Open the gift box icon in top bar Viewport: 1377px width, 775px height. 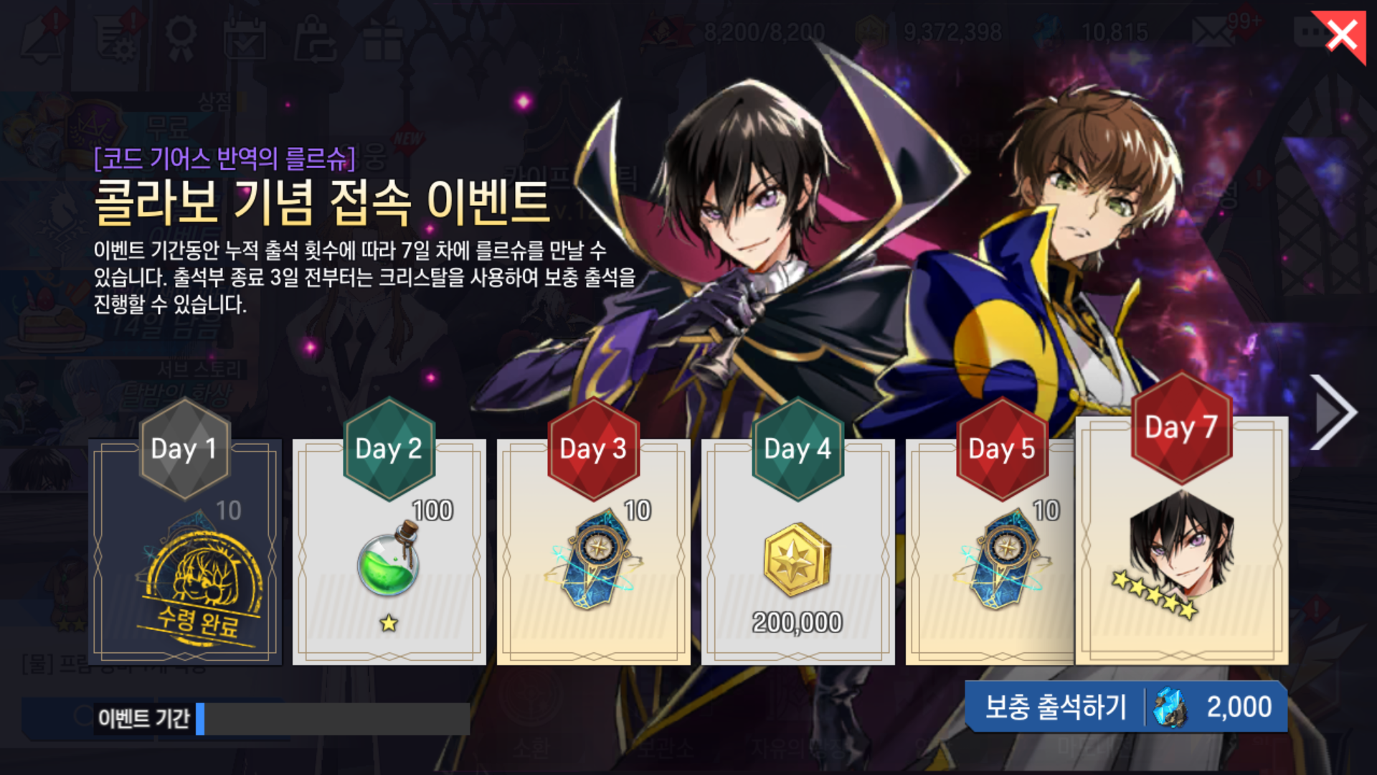[x=382, y=39]
